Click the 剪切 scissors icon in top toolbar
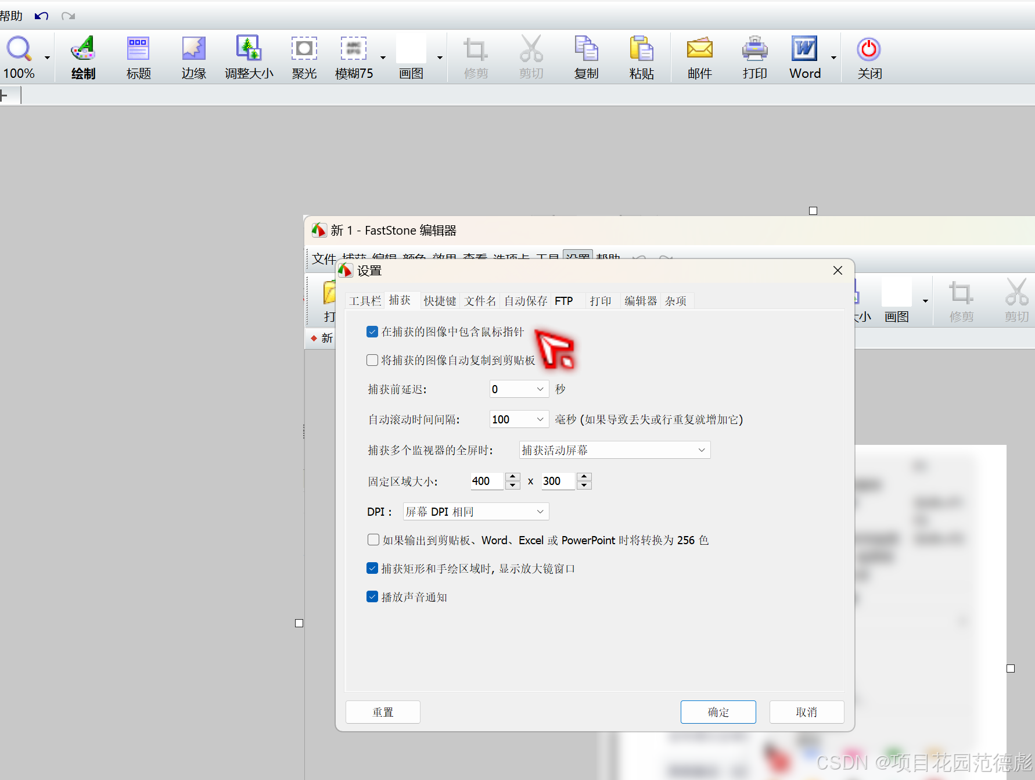Screen dimensions: 1035x780 [531, 49]
